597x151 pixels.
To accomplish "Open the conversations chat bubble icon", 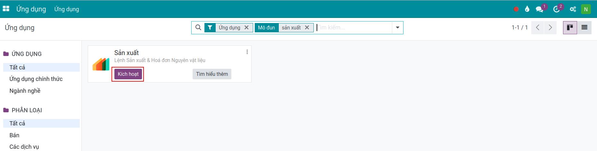I will point(540,9).
